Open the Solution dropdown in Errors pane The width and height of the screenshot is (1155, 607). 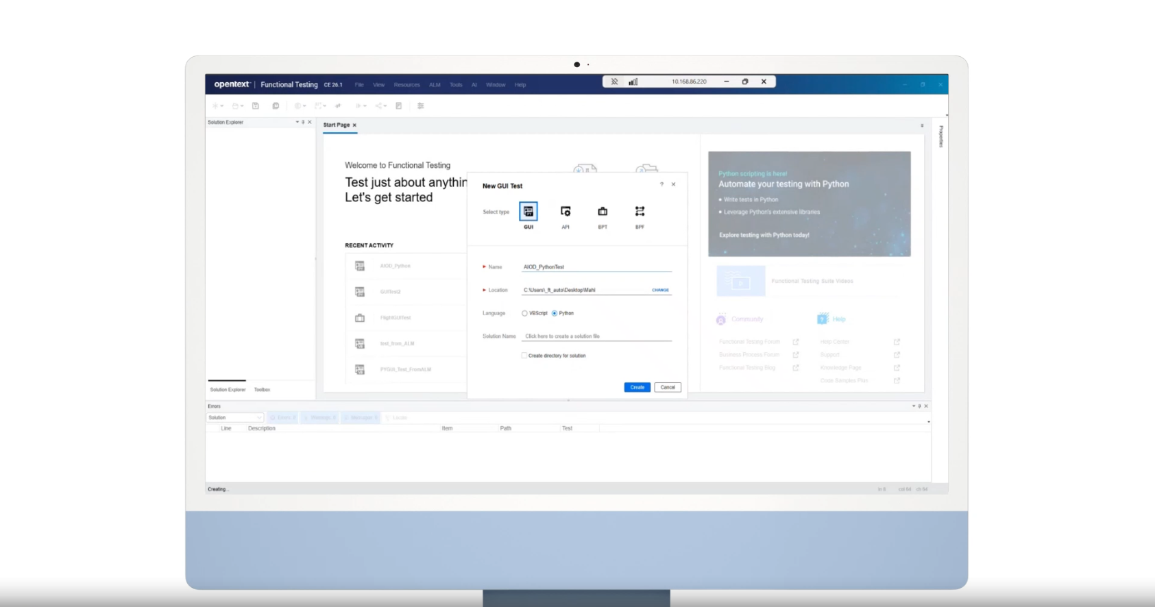[x=234, y=417]
